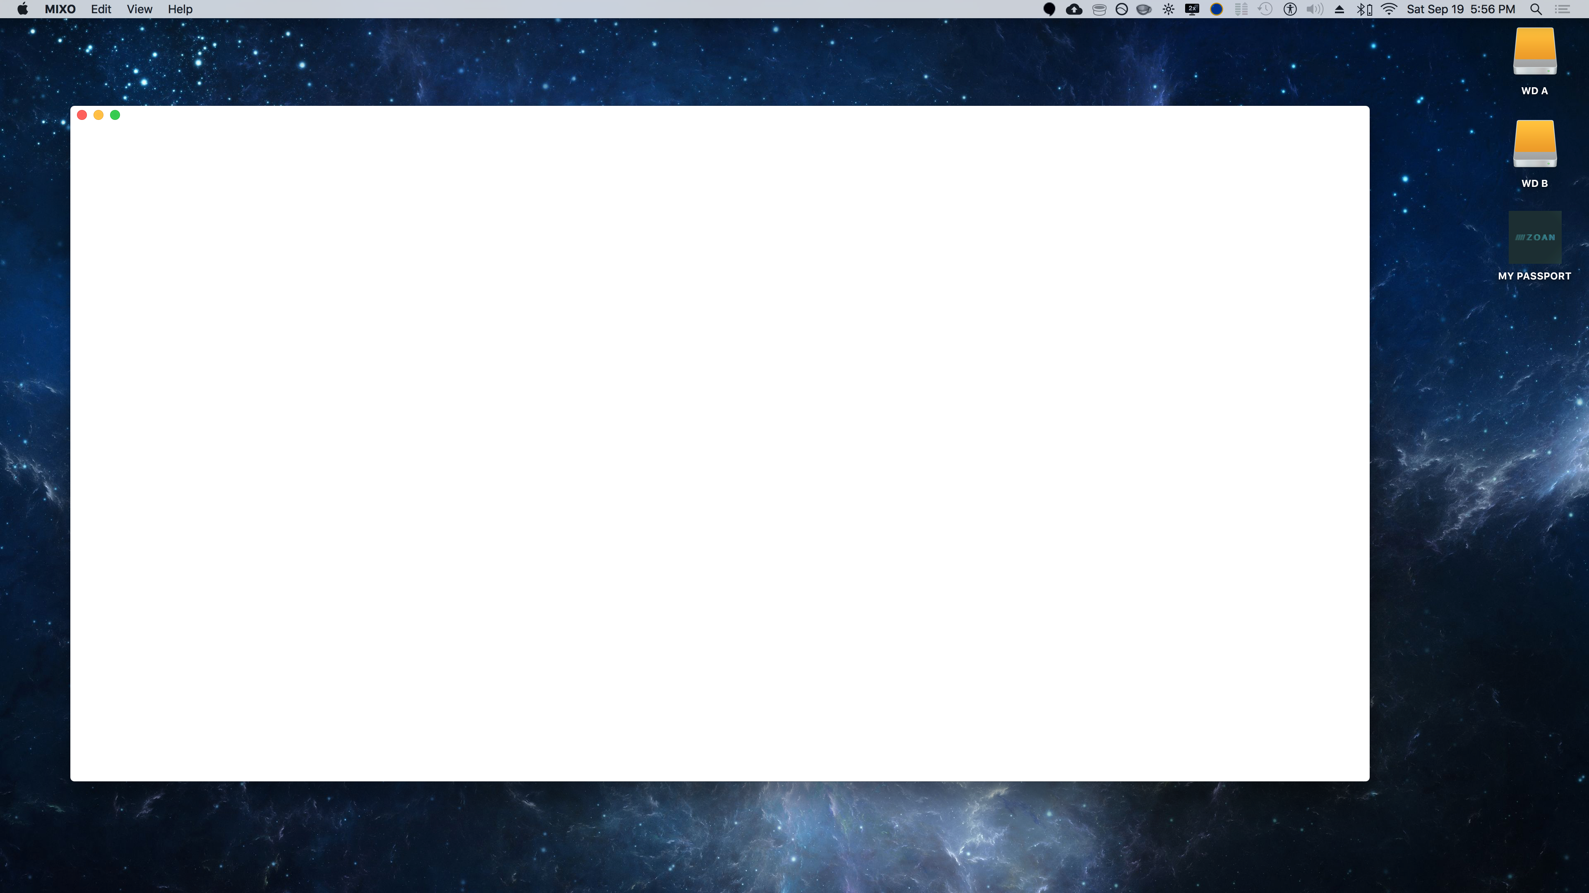Open the Bluetooth status menu
The image size is (1589, 893).
(x=1364, y=9)
